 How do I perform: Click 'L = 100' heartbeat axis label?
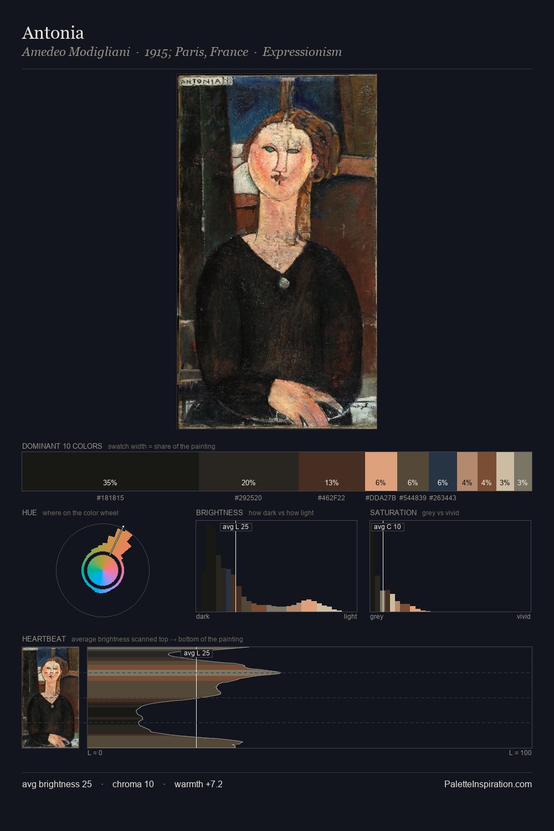click(x=520, y=753)
